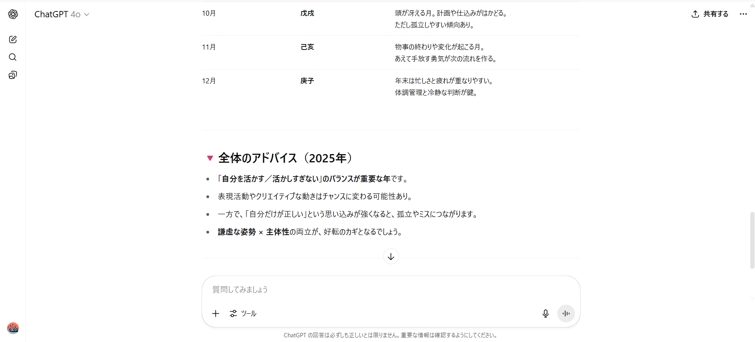
Task: Focus the 質問してみましょう message input
Action: point(391,290)
